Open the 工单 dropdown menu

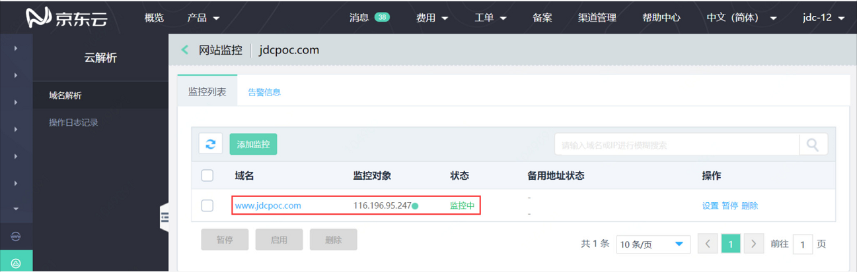tap(490, 18)
